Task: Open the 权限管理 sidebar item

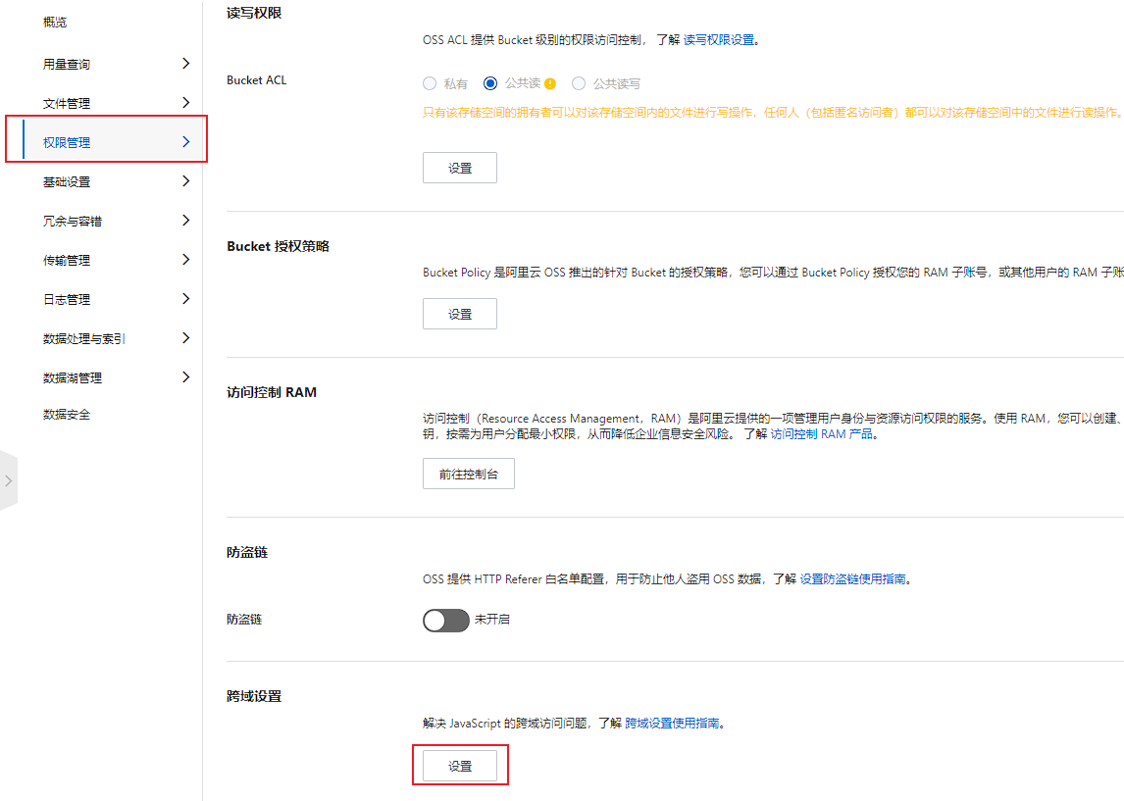Action: tap(67, 142)
